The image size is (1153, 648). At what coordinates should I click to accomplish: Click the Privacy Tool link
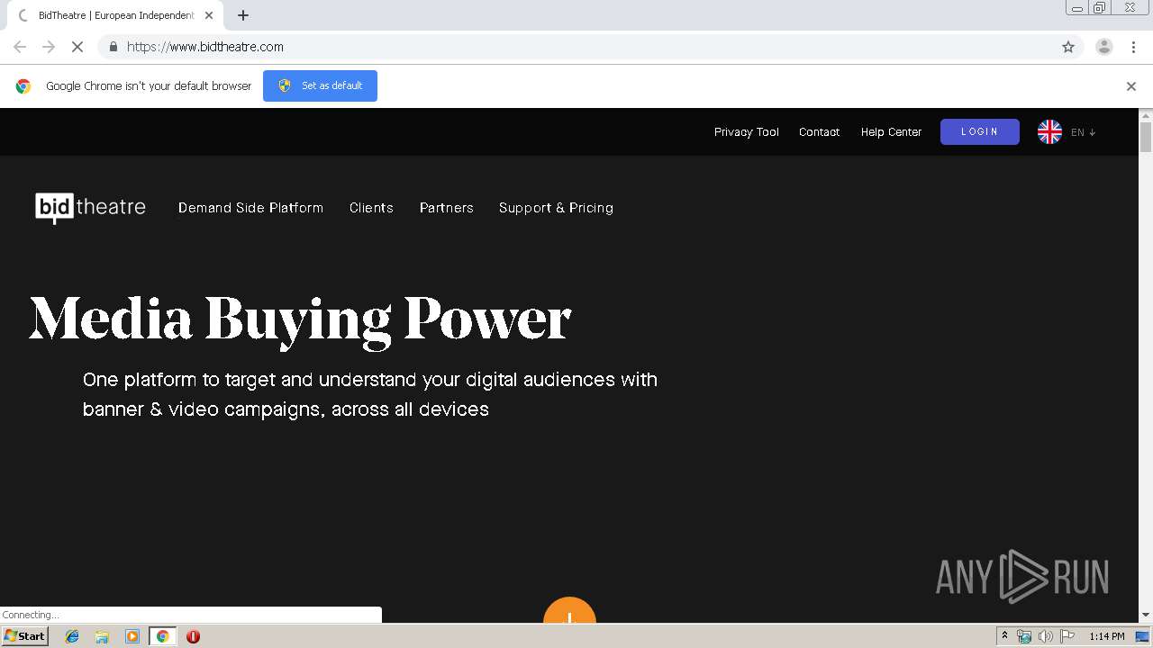tap(747, 132)
